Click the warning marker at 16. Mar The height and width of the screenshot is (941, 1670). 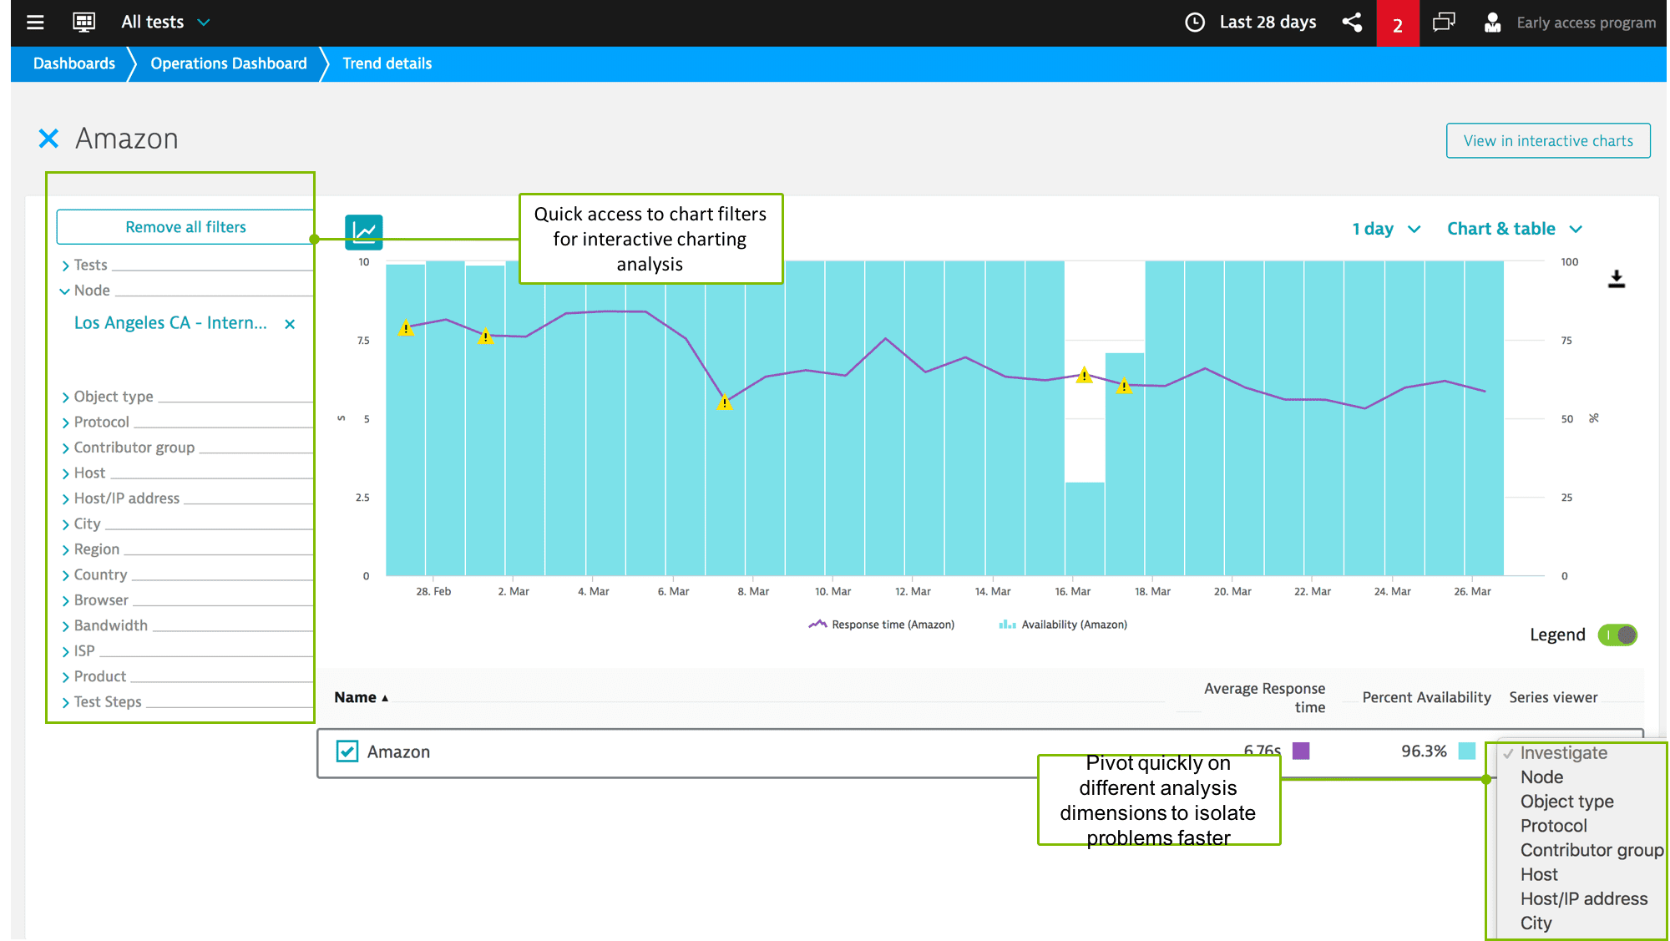pyautogui.click(x=1084, y=375)
